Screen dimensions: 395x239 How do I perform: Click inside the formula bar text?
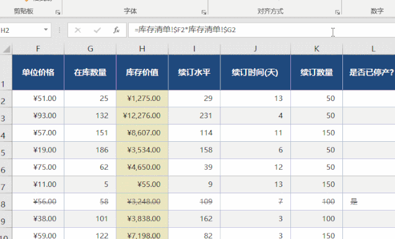tap(185, 30)
